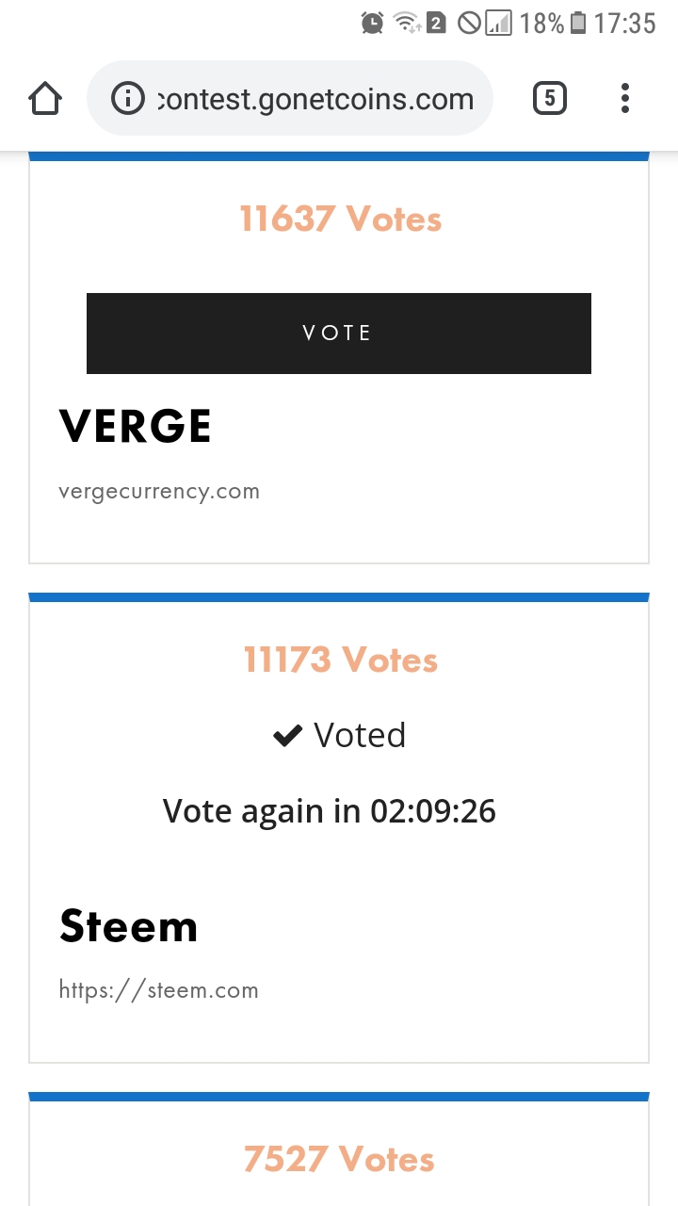The image size is (678, 1206).
Task: Tap the Vote again countdown timer
Action: click(x=330, y=811)
